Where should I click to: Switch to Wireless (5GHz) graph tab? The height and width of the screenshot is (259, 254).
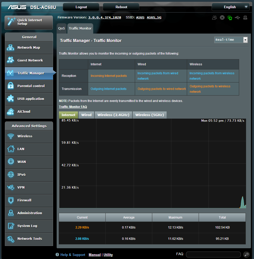click(150, 115)
